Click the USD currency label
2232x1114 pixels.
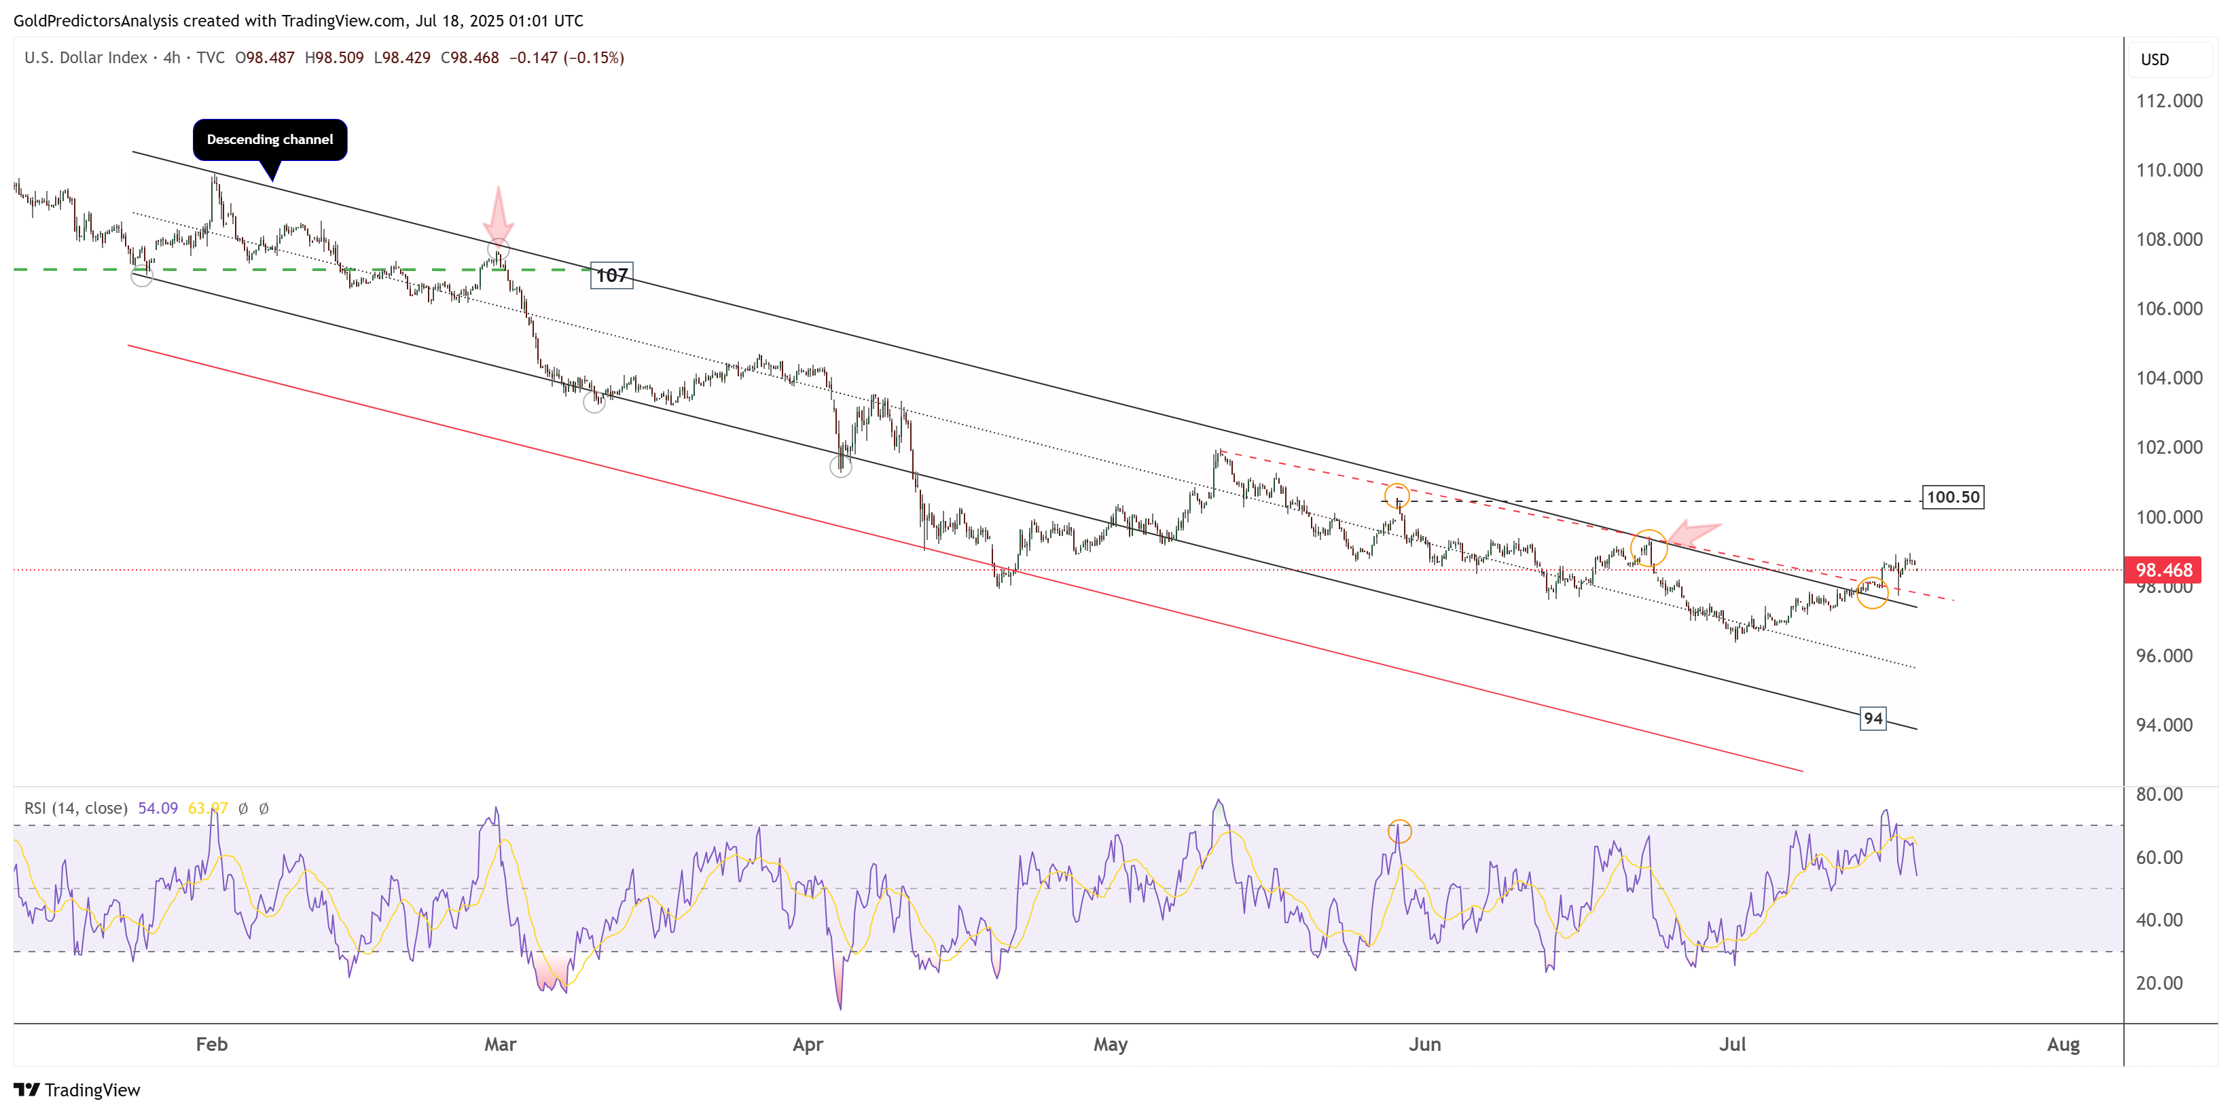click(2154, 60)
